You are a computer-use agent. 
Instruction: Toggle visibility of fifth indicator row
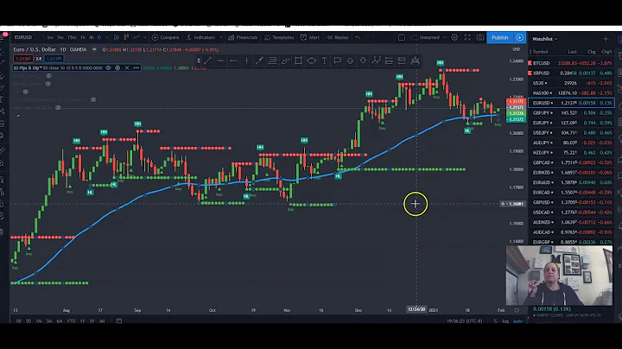(93, 99)
